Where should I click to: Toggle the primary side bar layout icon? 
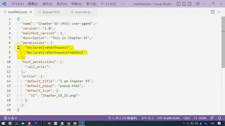(179, 4)
